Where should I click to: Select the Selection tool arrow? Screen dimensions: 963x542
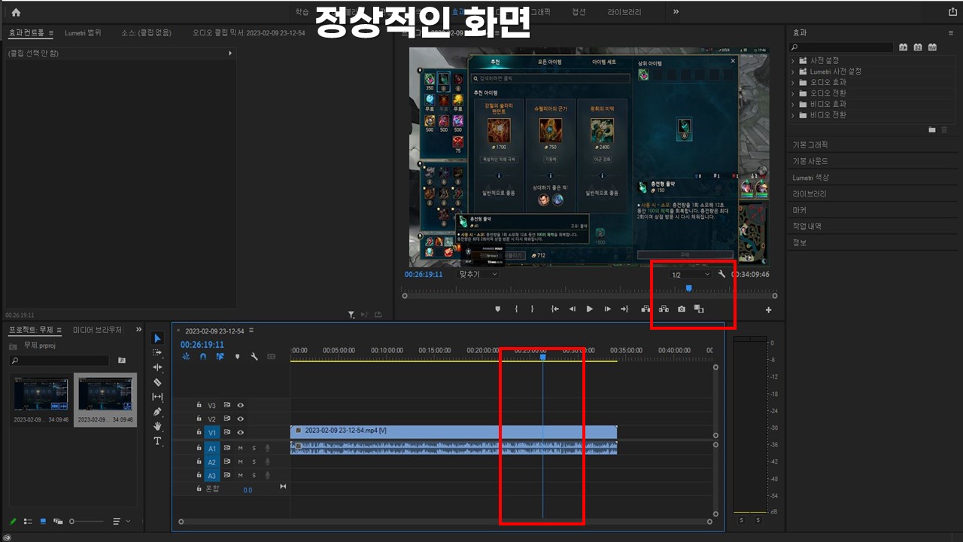(157, 338)
